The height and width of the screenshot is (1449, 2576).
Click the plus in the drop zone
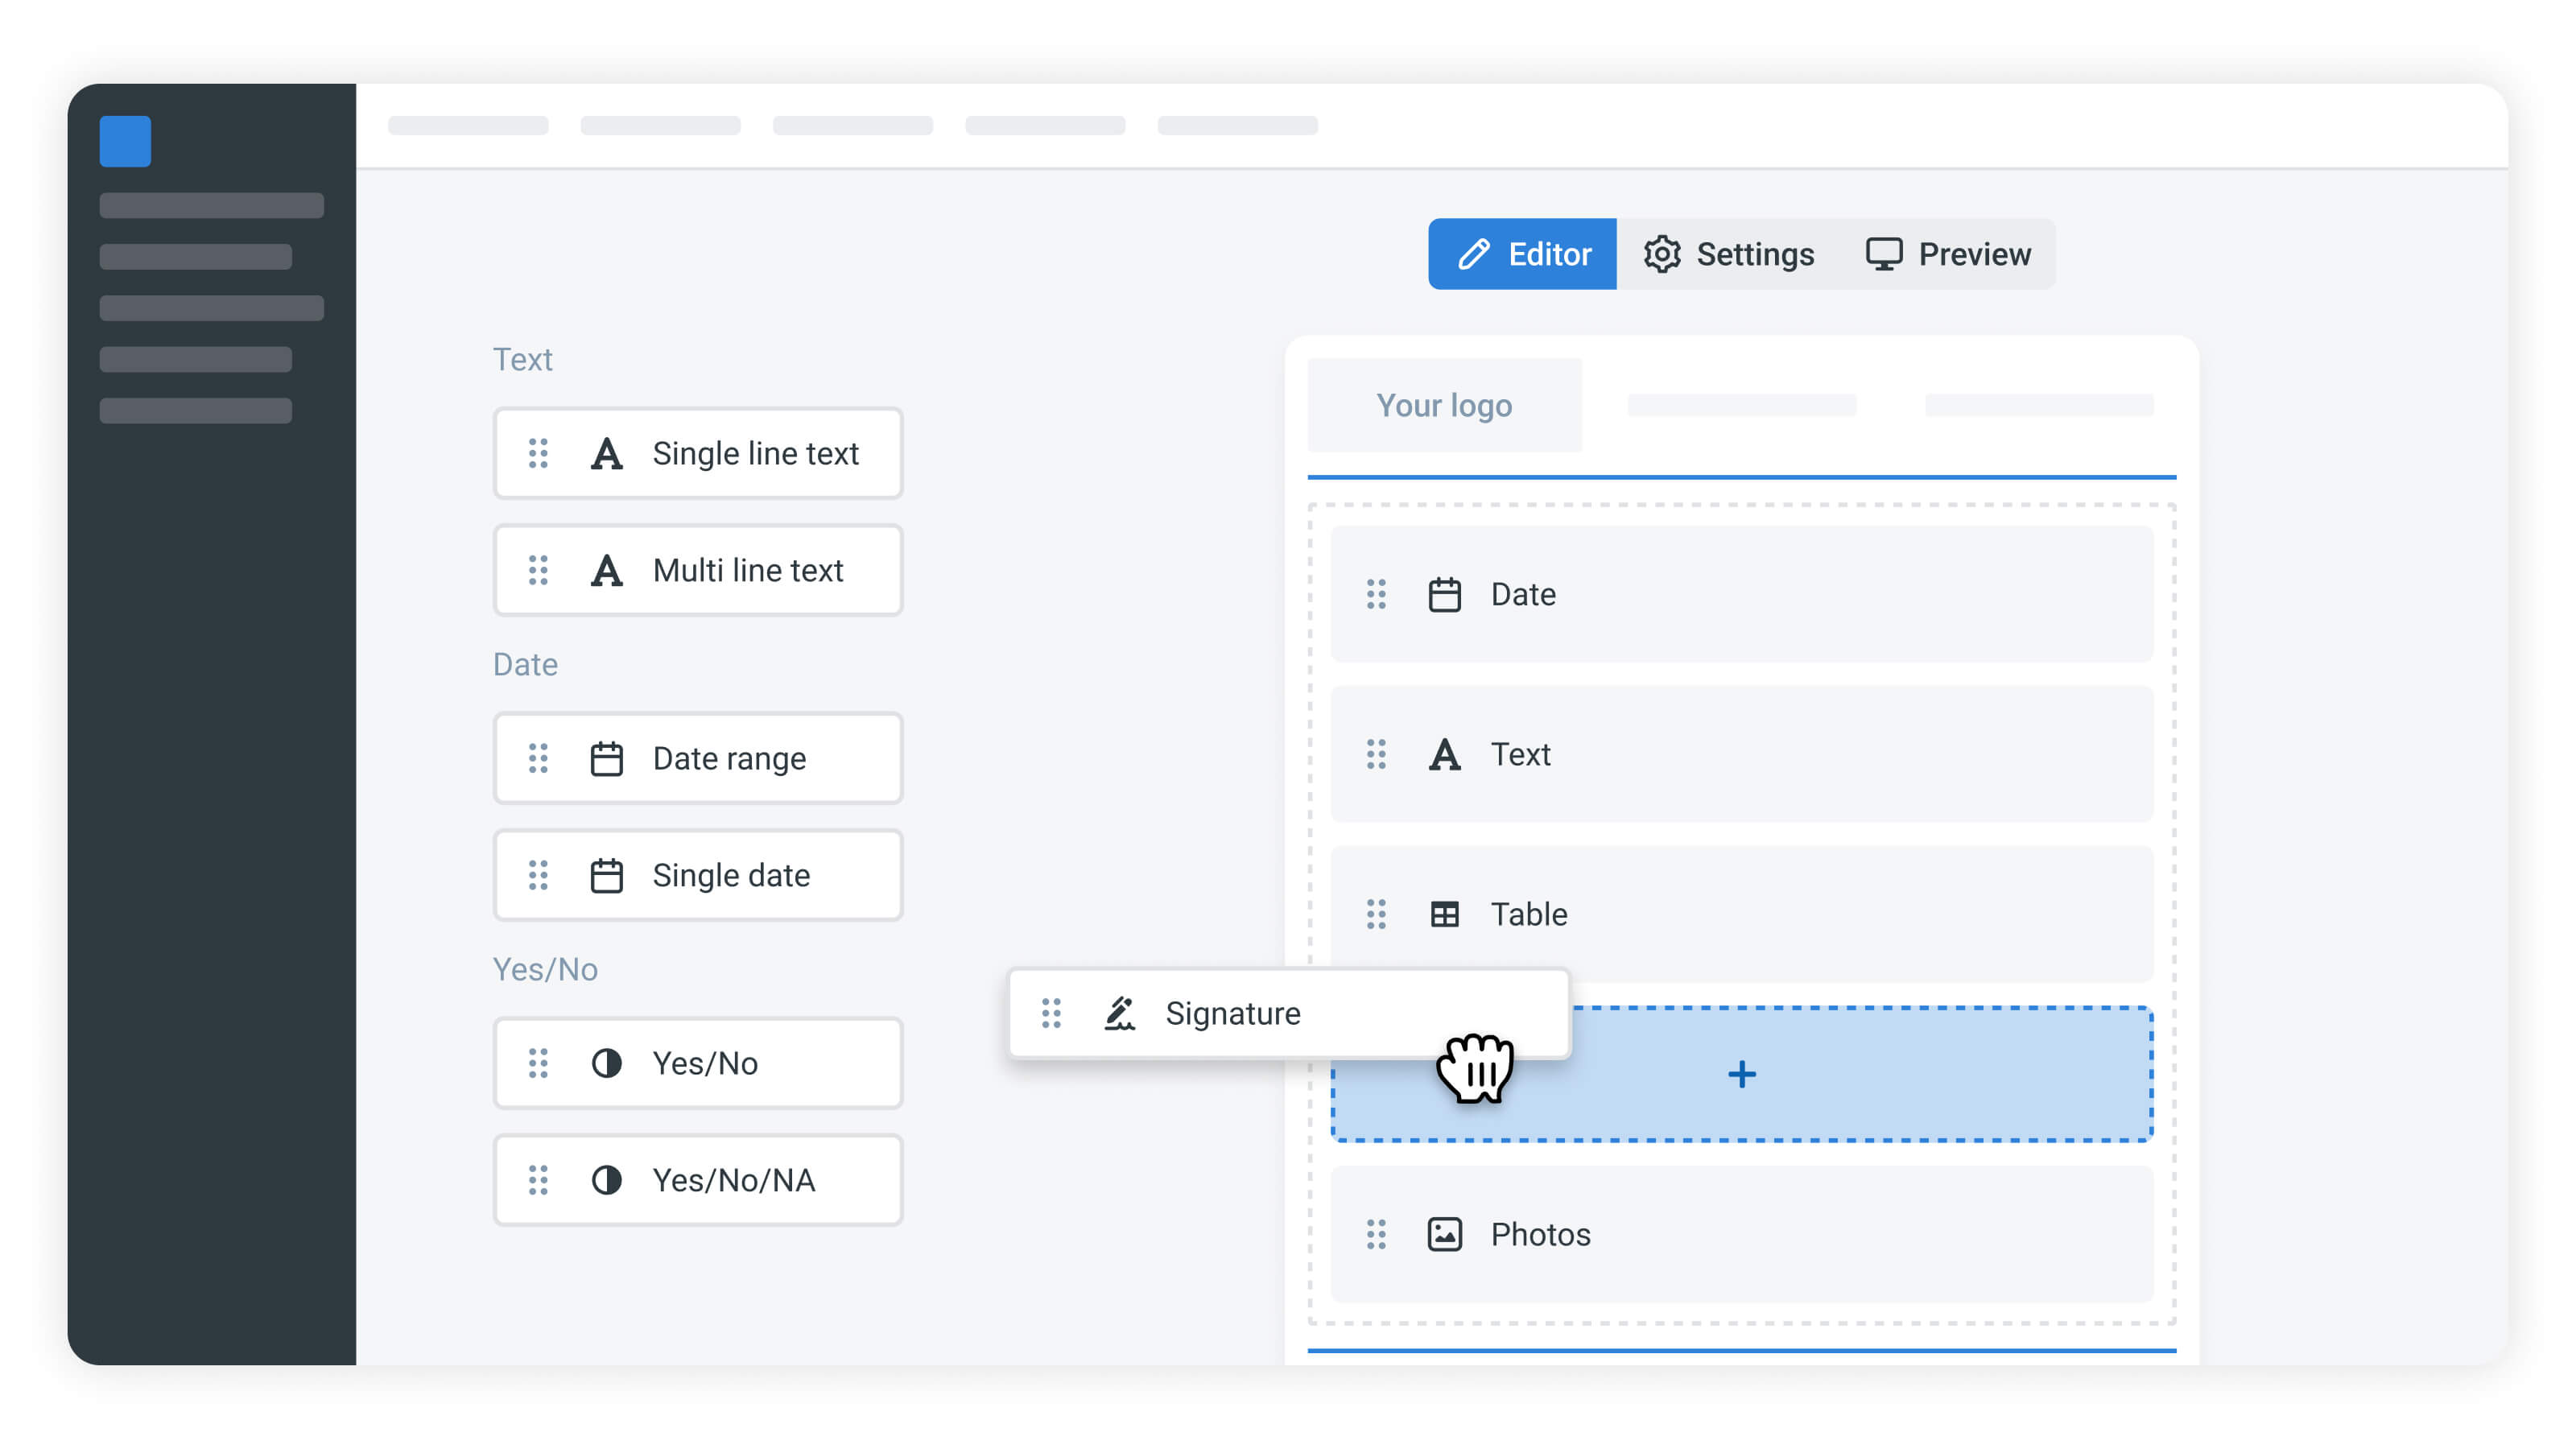pyautogui.click(x=1741, y=1074)
